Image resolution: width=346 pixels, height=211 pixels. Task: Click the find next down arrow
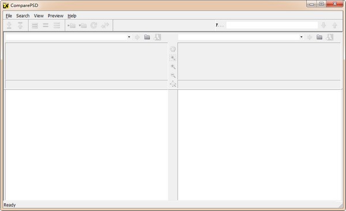click(324, 25)
